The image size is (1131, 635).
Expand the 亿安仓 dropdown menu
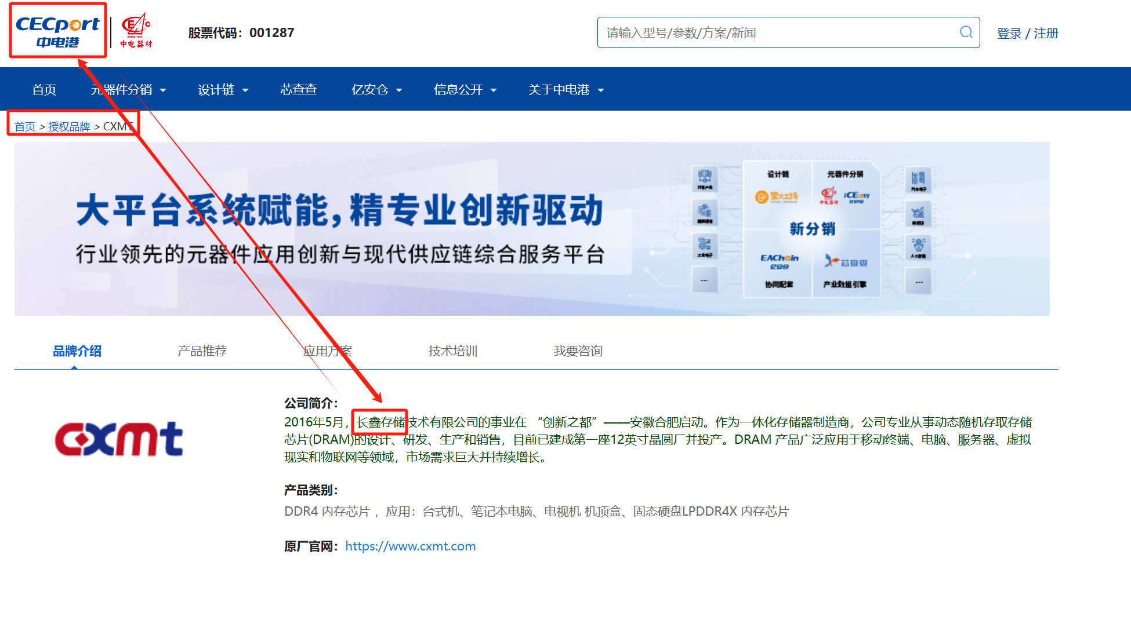376,89
